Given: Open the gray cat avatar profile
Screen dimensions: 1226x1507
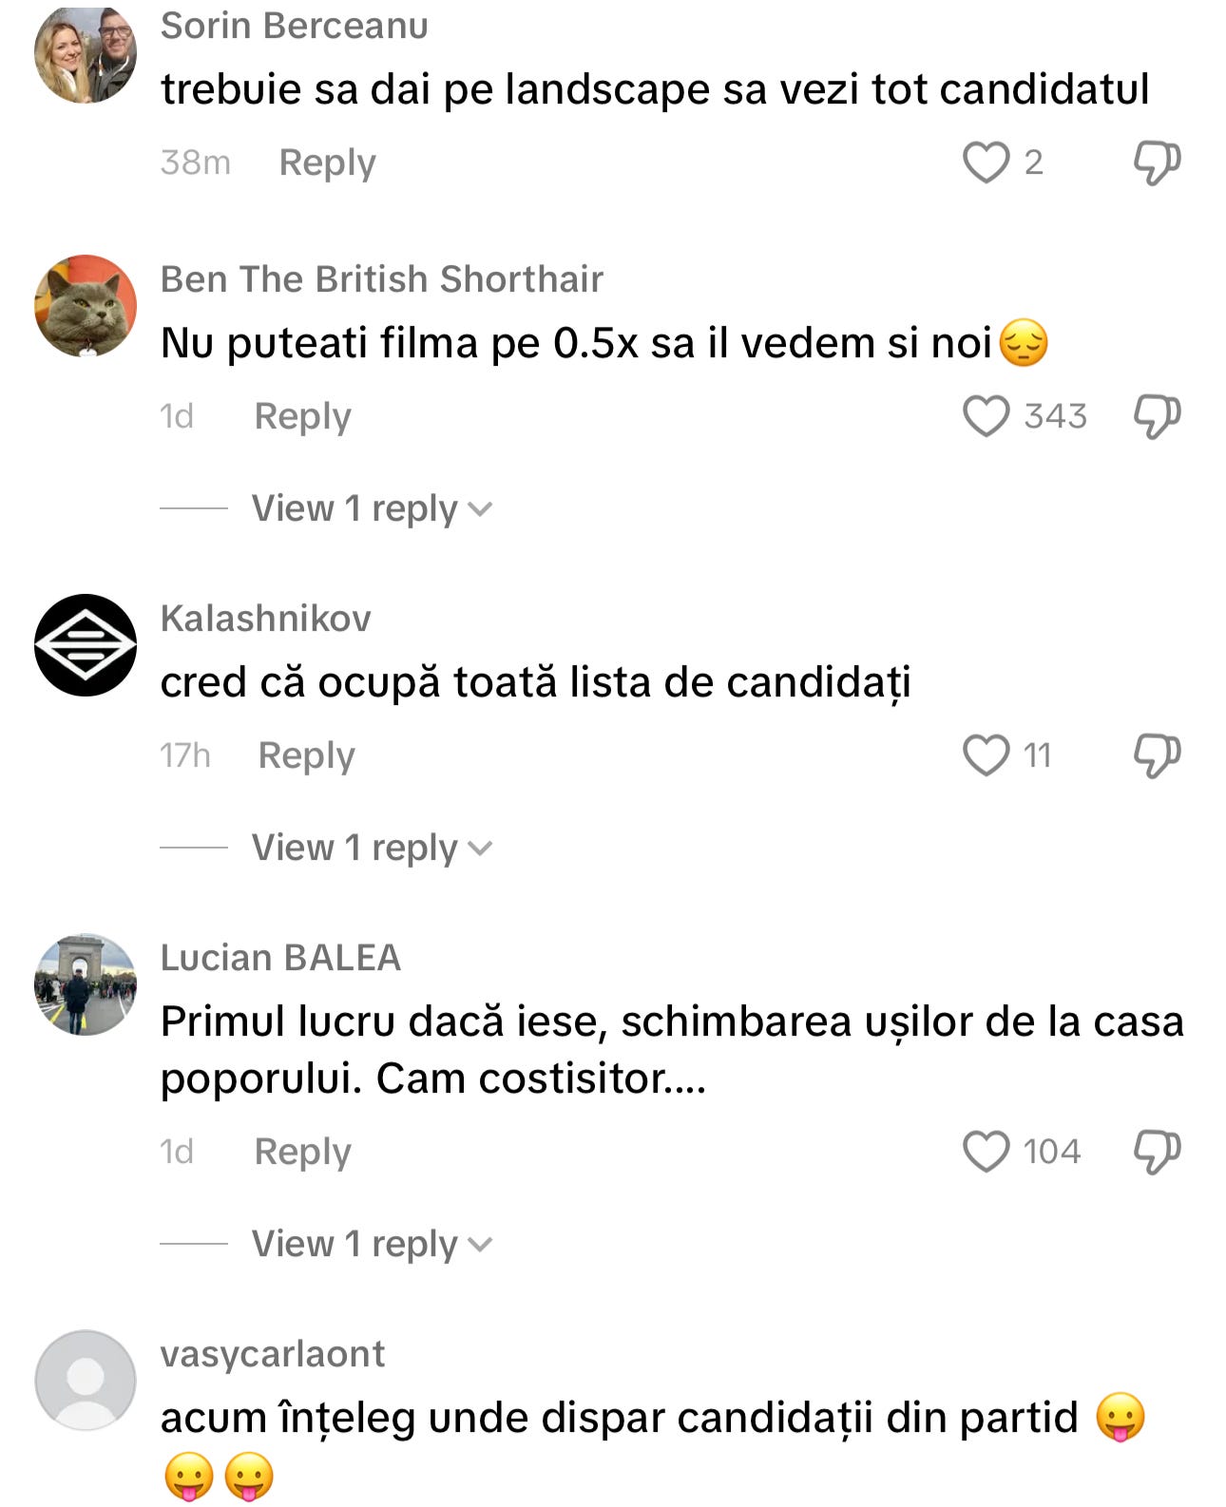Looking at the screenshot, I should point(86,306).
